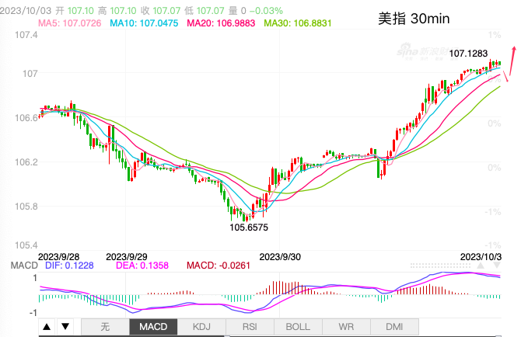Open the WR indicator tab

346,327
